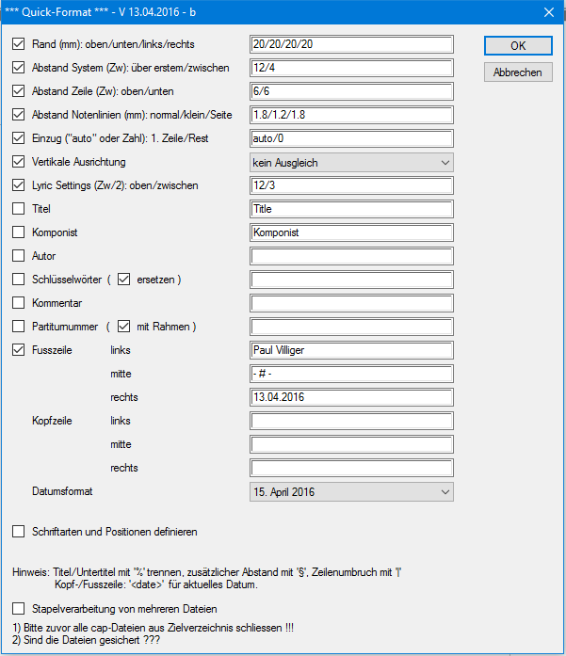The height and width of the screenshot is (656, 566).
Task: Click the Rand margins input field
Action: 351,44
